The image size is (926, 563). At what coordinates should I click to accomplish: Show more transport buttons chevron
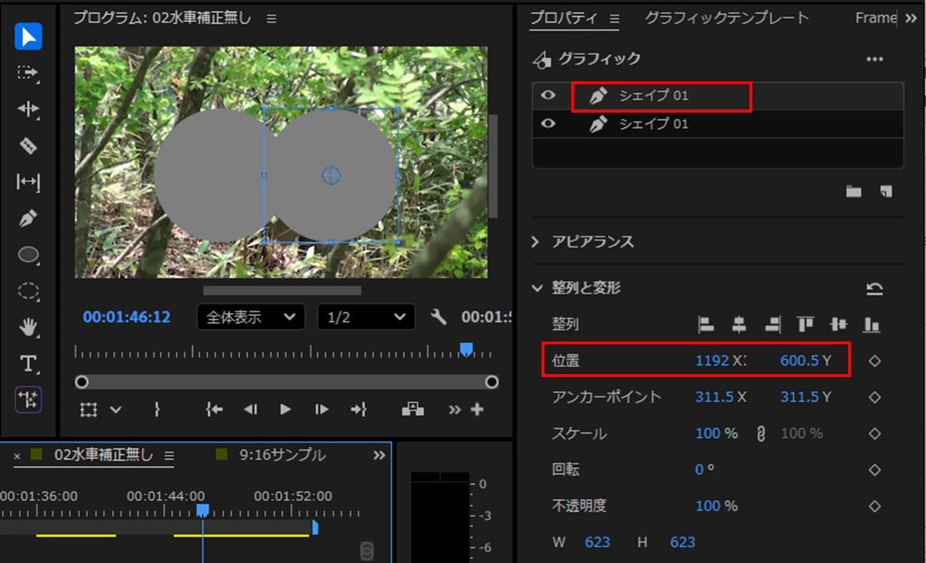[455, 410]
